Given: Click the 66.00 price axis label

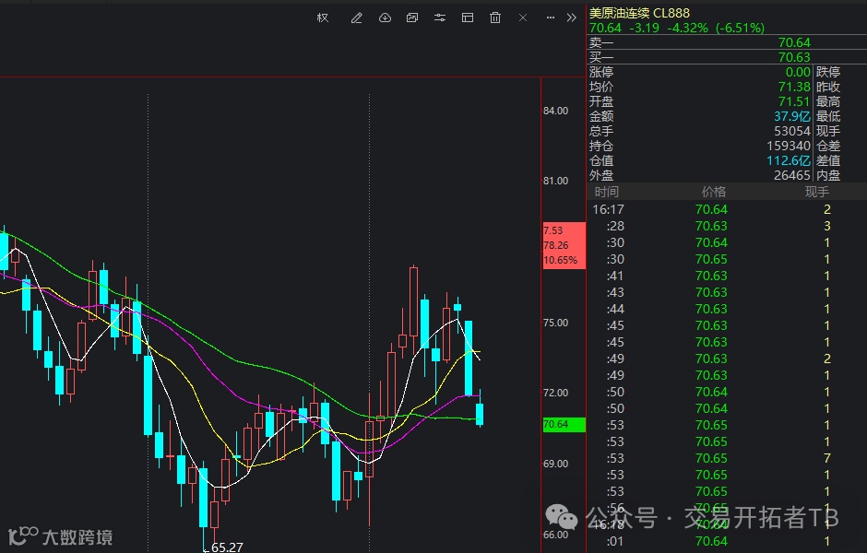Looking at the screenshot, I should [555, 535].
